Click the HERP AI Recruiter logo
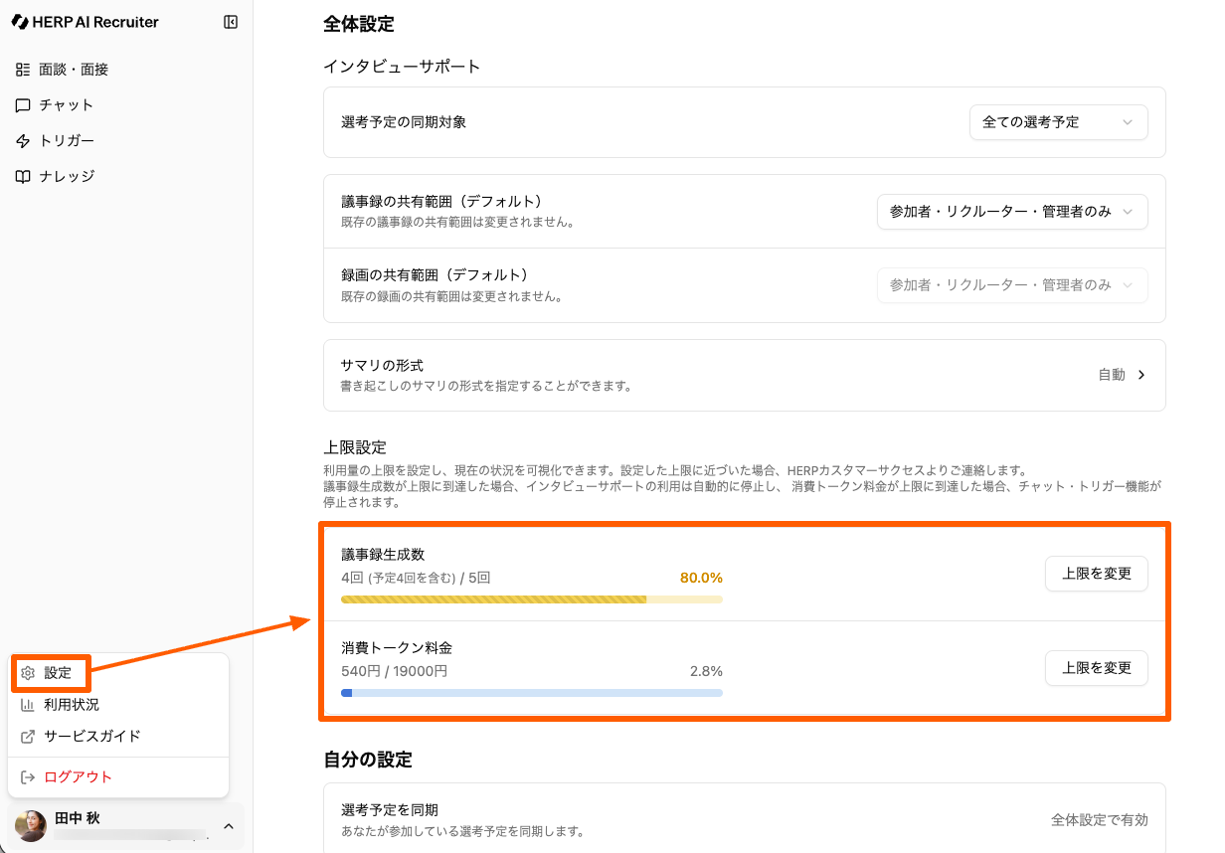The height and width of the screenshot is (853, 1225). (86, 22)
